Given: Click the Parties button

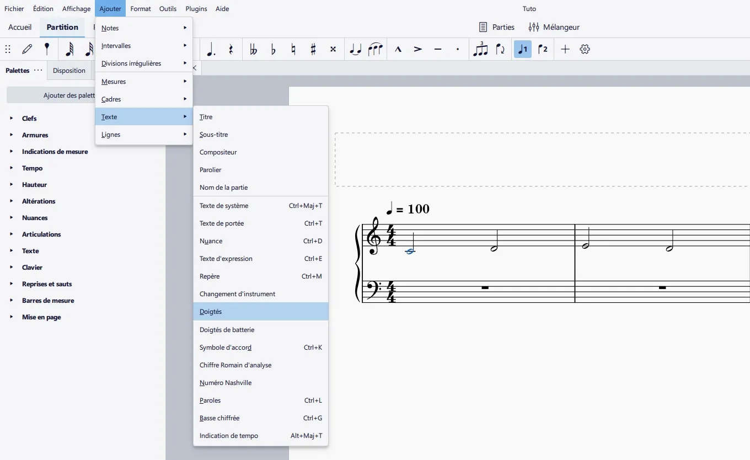Looking at the screenshot, I should point(496,27).
